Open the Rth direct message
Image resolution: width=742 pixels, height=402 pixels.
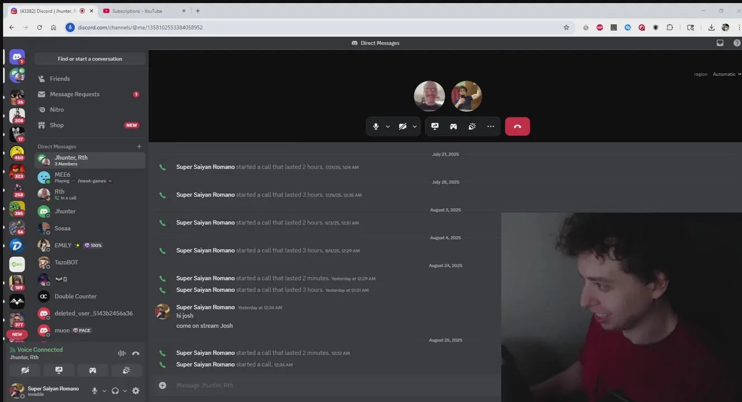[90, 194]
